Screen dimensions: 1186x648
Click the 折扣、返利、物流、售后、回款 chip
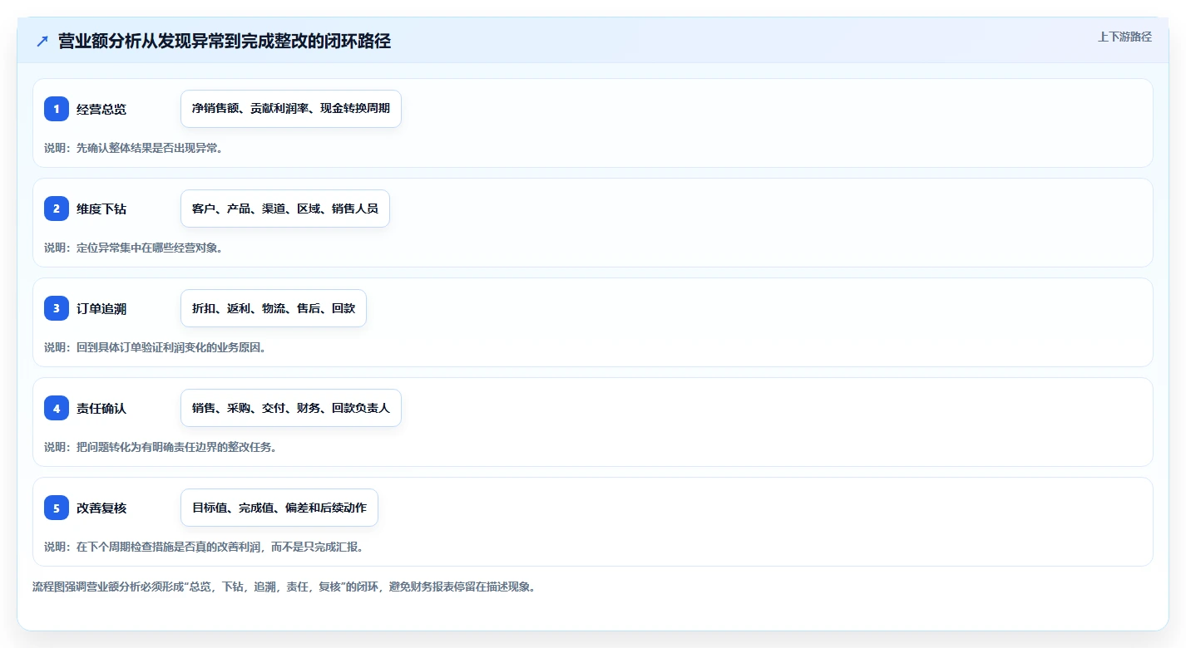[274, 308]
